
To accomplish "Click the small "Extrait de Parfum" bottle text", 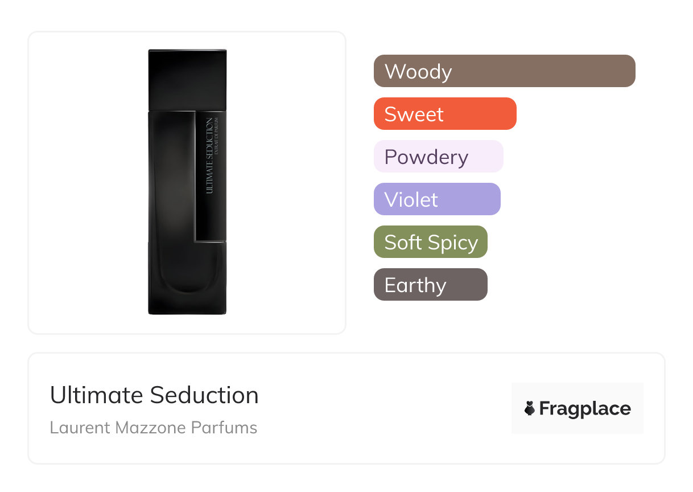I will (217, 155).
